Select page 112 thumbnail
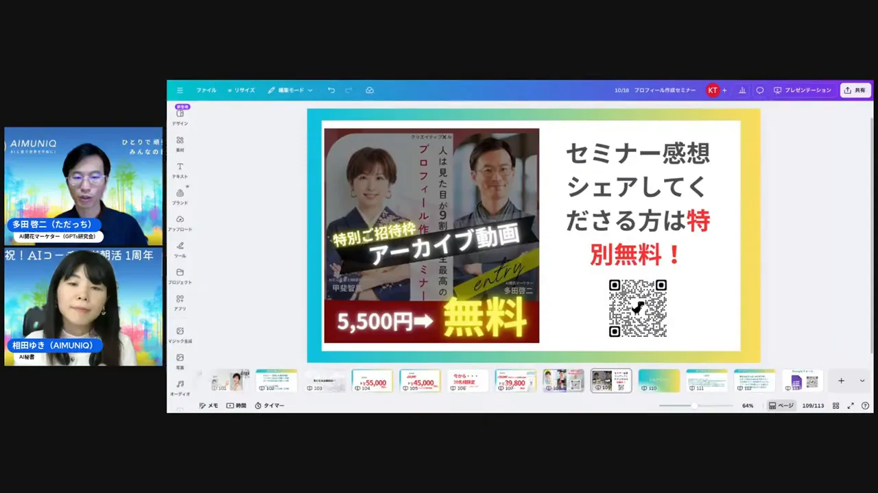This screenshot has width=878, height=493. 755,381
